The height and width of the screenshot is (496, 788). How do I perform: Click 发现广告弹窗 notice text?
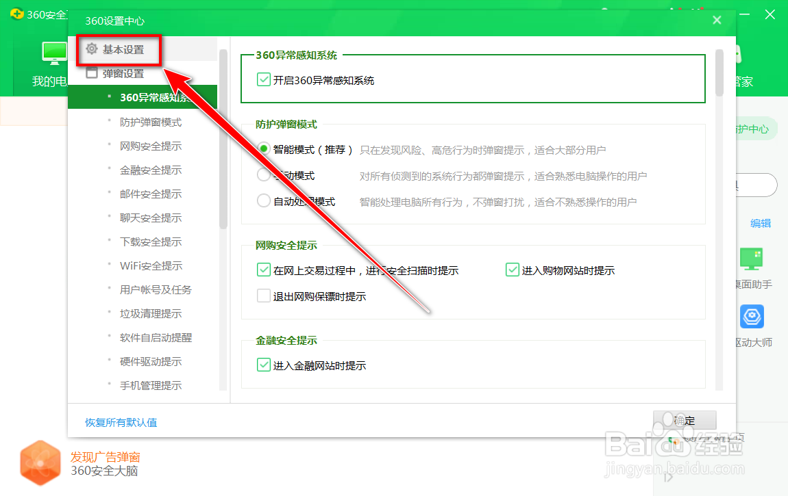tap(105, 457)
